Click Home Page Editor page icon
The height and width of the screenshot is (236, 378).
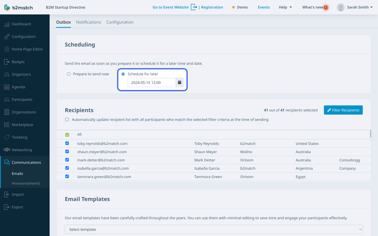click(7, 49)
